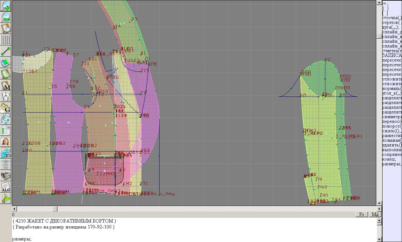The height and width of the screenshot is (242, 402).
Task: Click the compass measurement tool icon
Action: click(x=6, y=96)
